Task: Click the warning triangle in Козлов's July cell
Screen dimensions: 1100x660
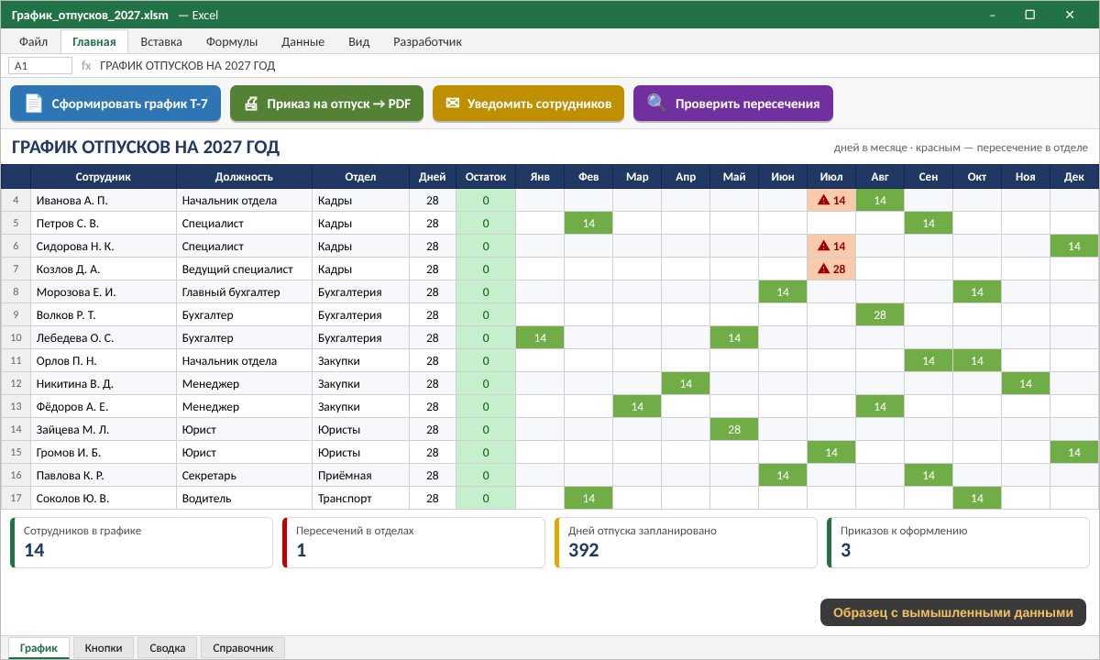Action: [823, 269]
